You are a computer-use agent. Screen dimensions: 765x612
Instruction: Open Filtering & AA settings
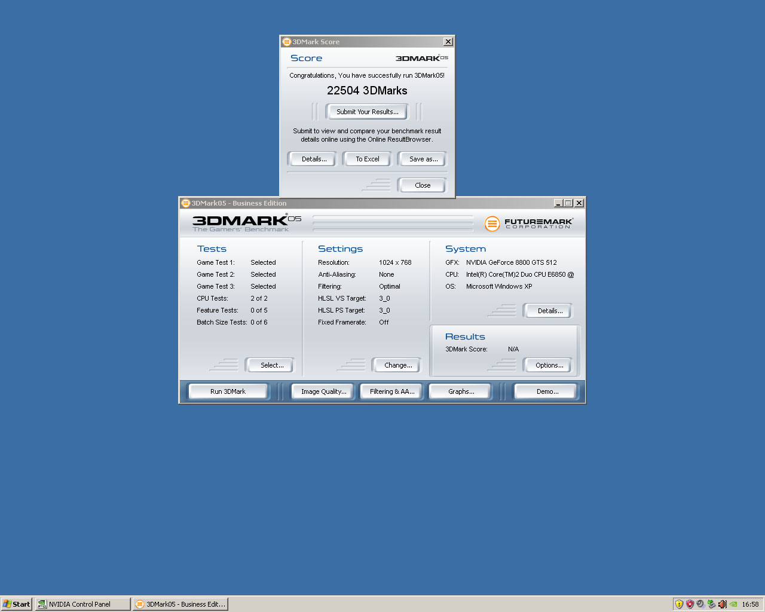coord(392,391)
